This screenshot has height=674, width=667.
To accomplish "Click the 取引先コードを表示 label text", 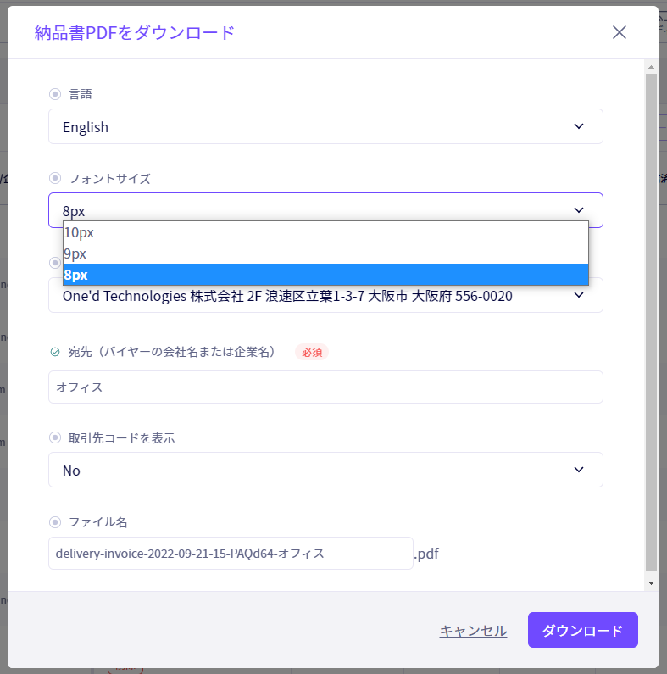I will point(122,438).
